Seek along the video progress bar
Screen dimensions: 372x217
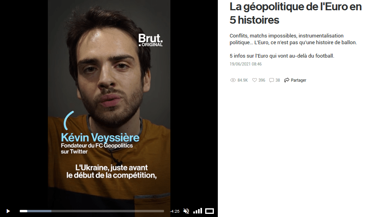pos(92,211)
